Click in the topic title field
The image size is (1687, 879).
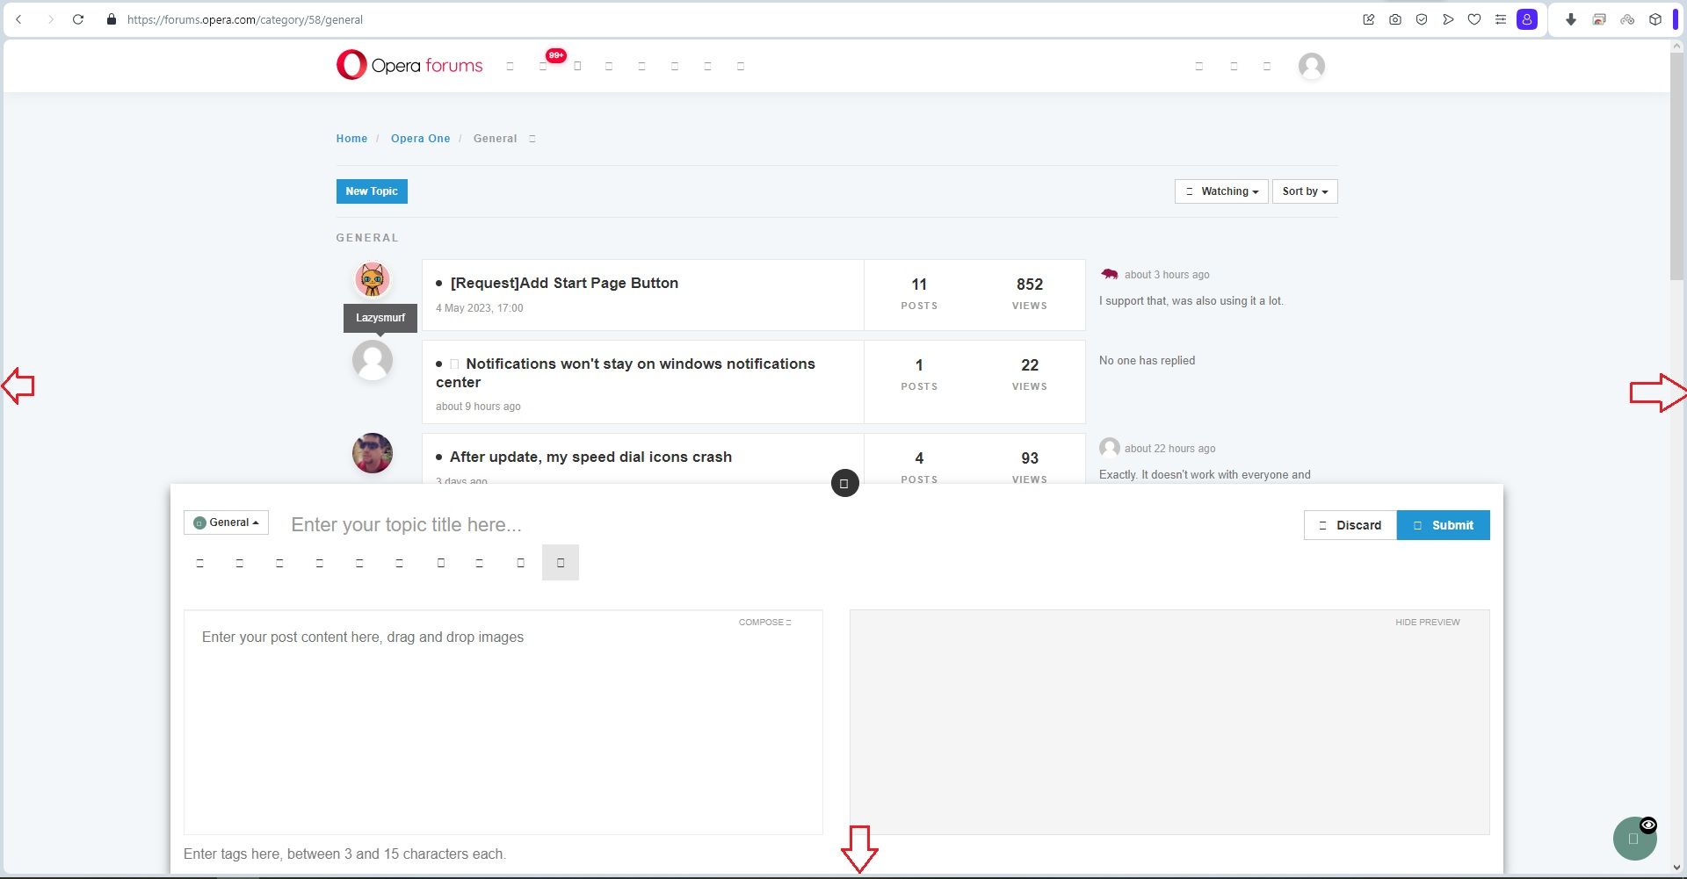tap(615, 525)
